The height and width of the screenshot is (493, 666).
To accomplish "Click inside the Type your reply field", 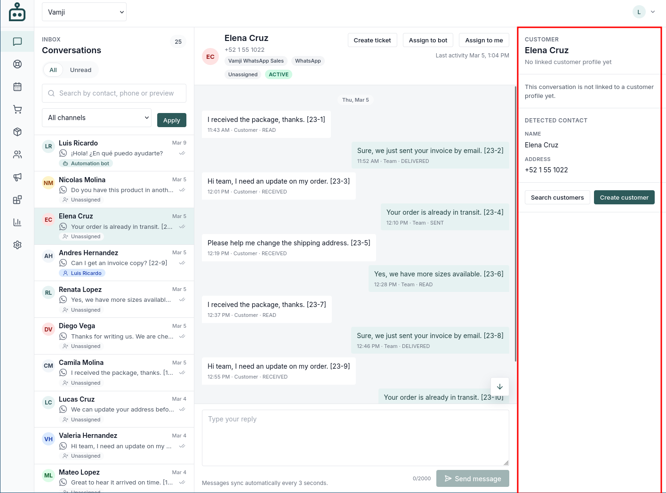I will point(355,437).
